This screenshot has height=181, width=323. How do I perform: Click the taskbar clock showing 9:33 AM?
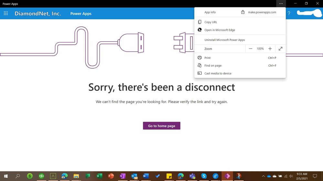(302, 176)
